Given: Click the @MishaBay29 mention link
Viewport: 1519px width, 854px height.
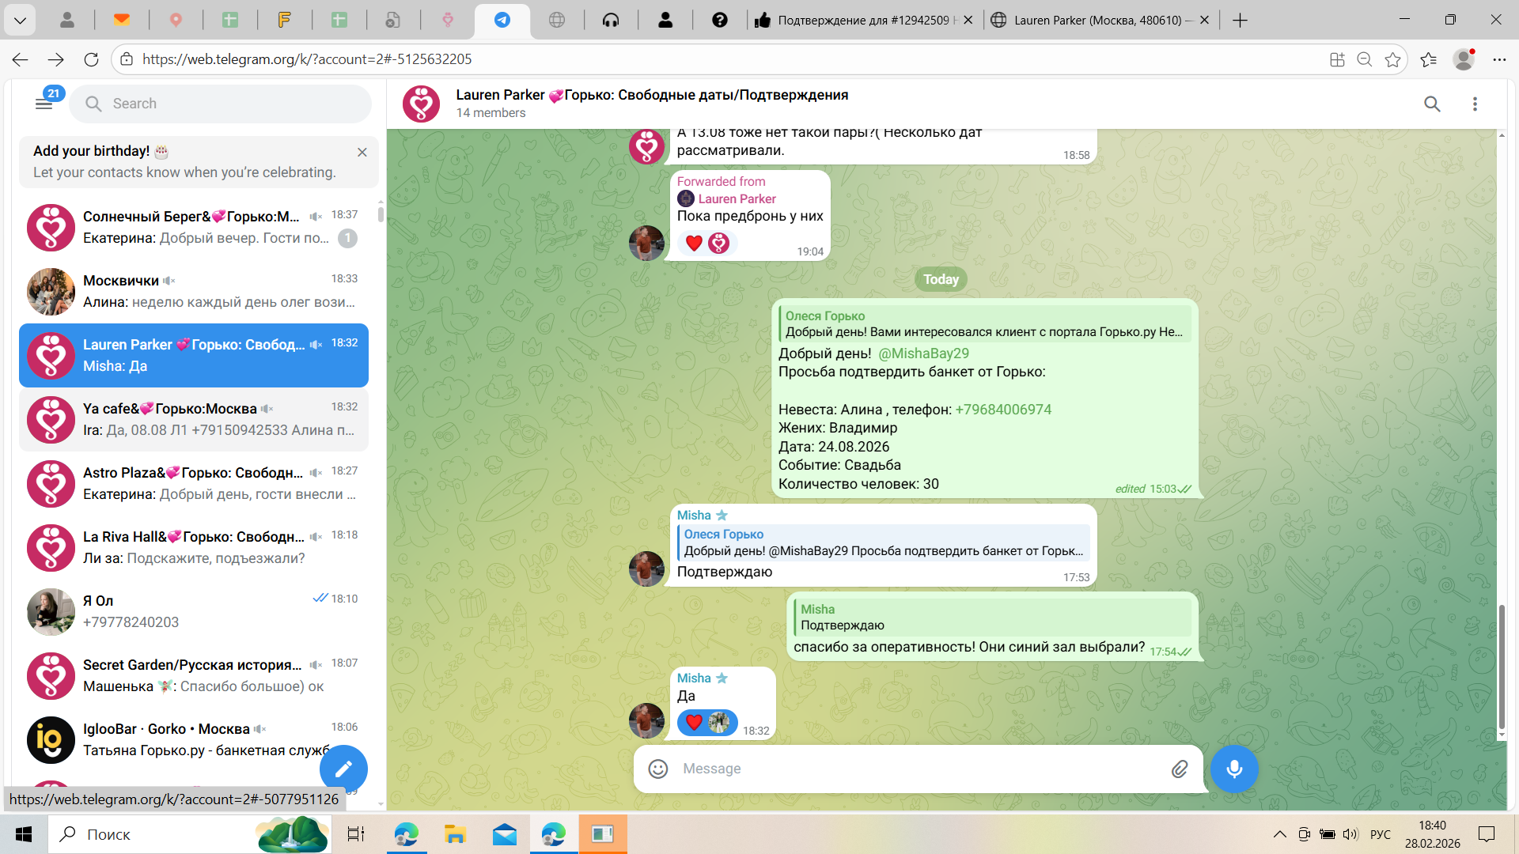Looking at the screenshot, I should pos(923,353).
